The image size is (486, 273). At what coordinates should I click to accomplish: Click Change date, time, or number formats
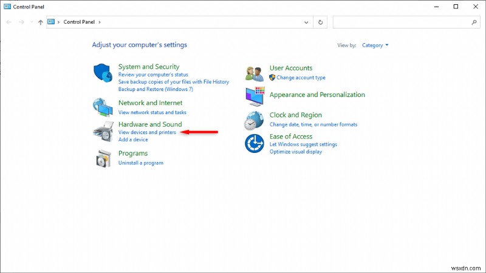313,124
